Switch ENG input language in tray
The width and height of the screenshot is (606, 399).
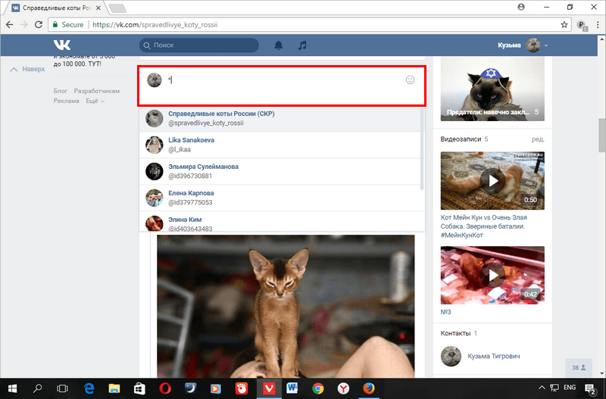[570, 388]
